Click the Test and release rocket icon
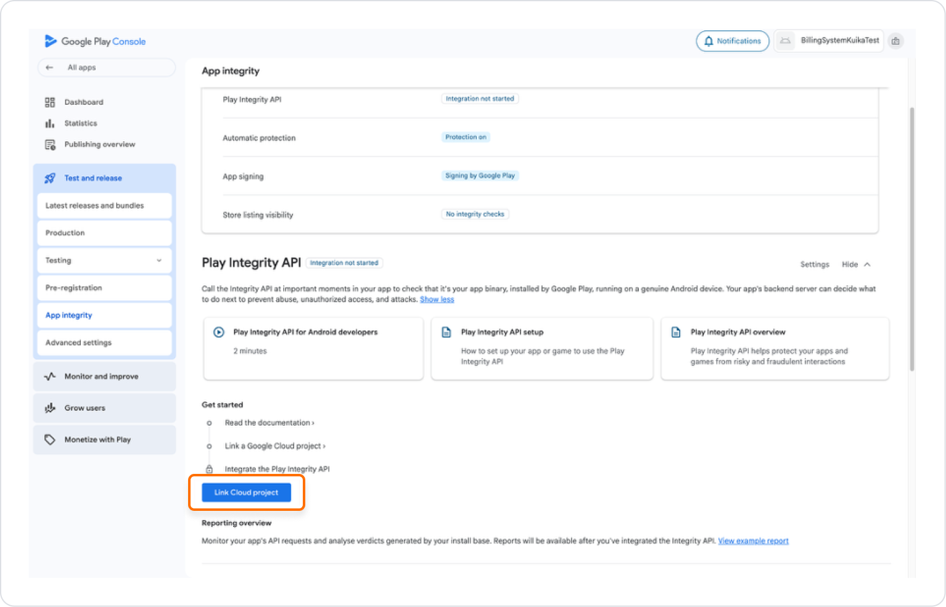Viewport: 946px width, 607px height. [x=50, y=178]
